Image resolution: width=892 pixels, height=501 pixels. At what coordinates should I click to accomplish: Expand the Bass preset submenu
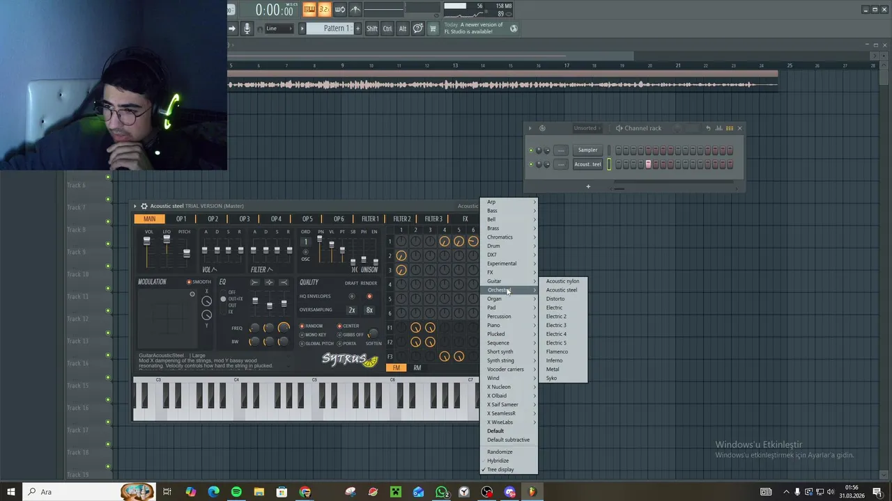tap(509, 211)
